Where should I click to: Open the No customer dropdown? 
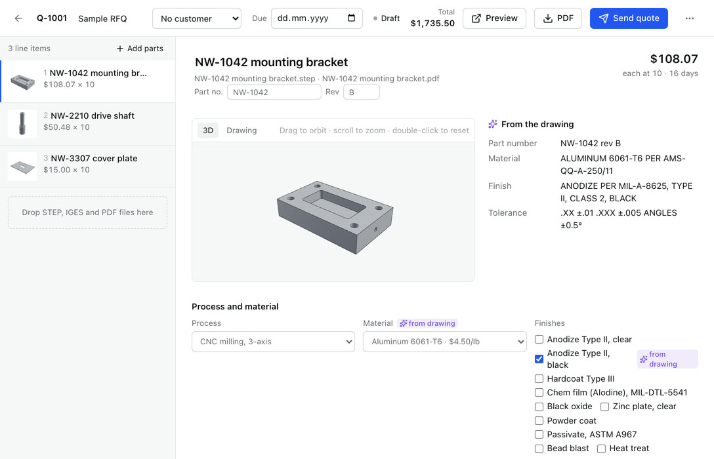(197, 18)
